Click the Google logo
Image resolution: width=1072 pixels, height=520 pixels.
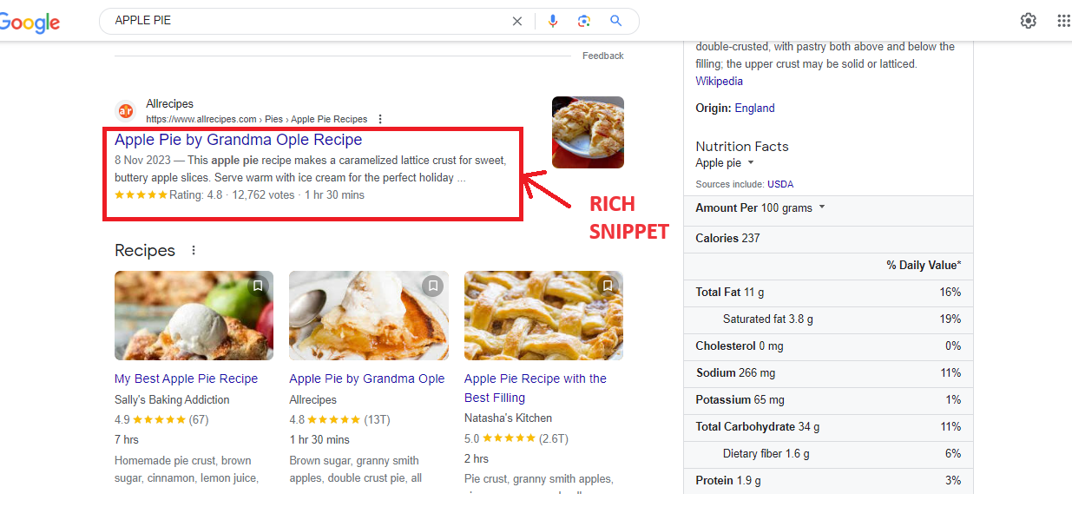[30, 22]
